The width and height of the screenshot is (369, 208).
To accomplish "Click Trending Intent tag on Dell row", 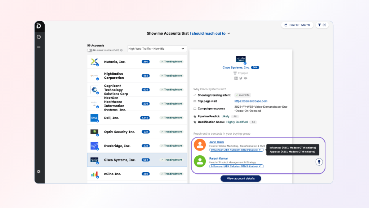I will pyautogui.click(x=172, y=118).
